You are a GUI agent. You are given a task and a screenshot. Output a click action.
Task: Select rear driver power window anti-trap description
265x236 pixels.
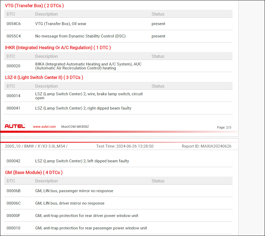pyautogui.click(x=87, y=216)
